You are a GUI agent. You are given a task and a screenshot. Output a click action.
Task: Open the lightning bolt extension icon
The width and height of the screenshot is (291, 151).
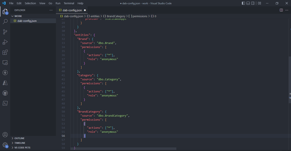5,73
